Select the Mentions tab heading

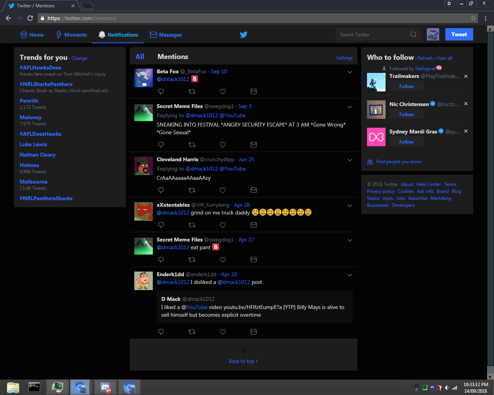[173, 57]
